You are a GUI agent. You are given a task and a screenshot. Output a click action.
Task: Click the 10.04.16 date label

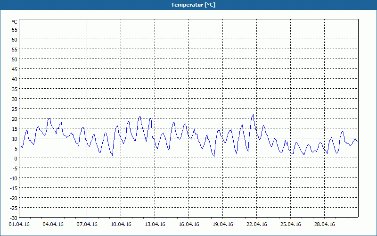click(x=121, y=225)
